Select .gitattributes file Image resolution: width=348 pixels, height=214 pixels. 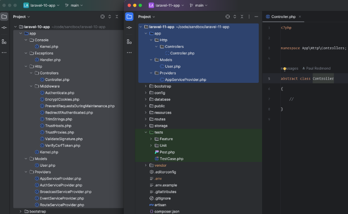pos(165,192)
